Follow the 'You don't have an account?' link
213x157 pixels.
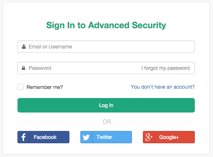[x=162, y=87]
